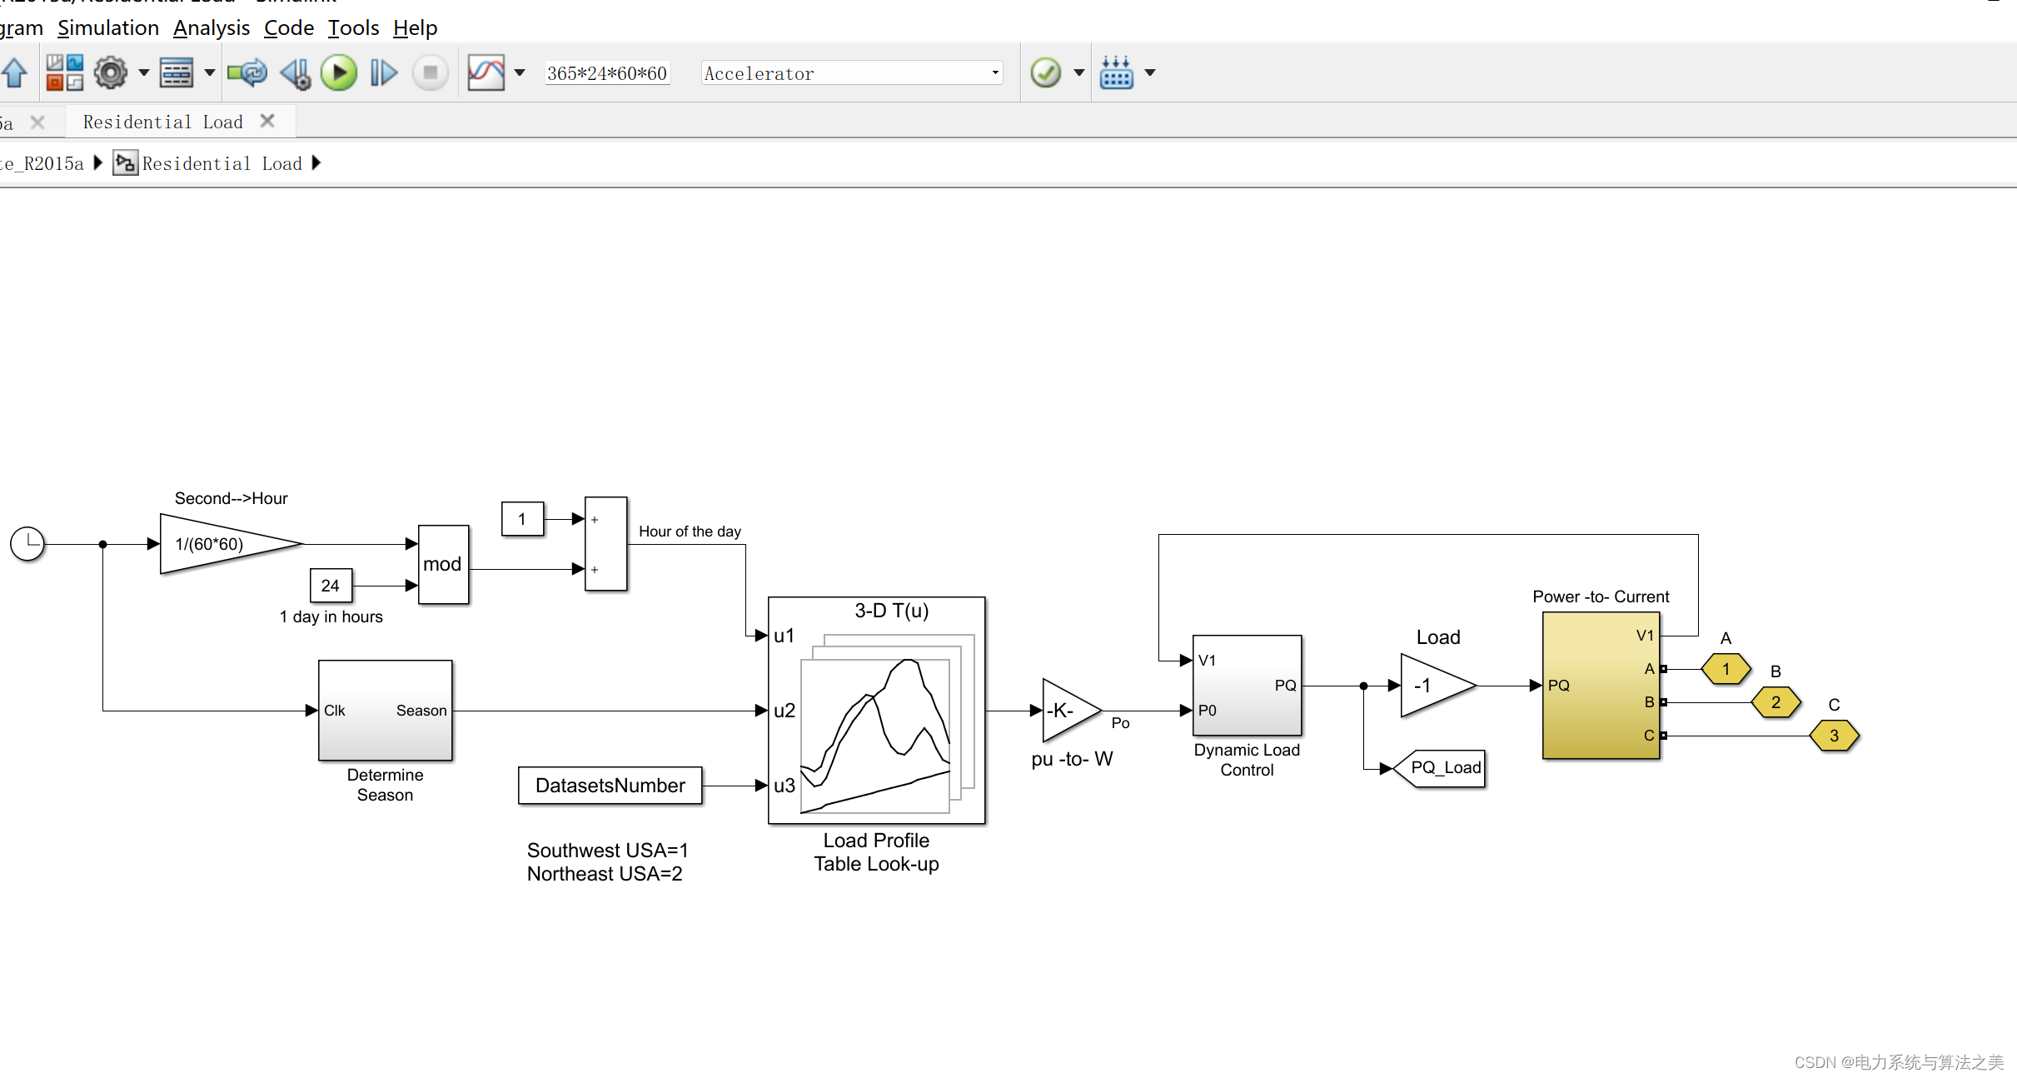Viewport: 2017px width, 1078px height.
Task: Expand the Data Inspector dropdown arrow
Action: 520,73
